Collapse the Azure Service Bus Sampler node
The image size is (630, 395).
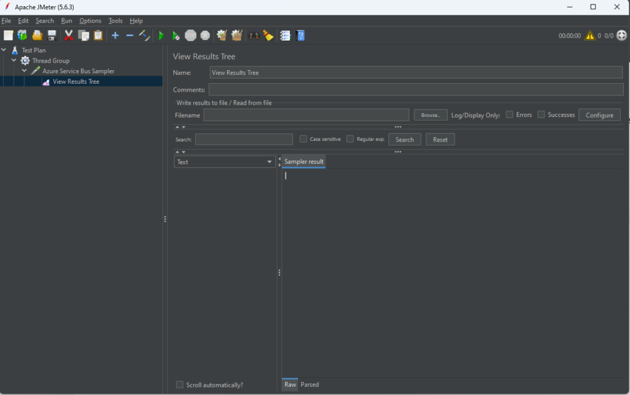tap(25, 71)
